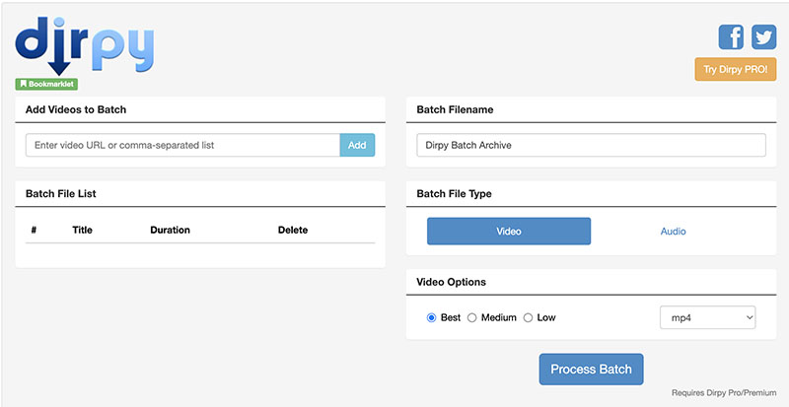
Task: Switch to the Audio file type tab
Action: [x=673, y=232]
